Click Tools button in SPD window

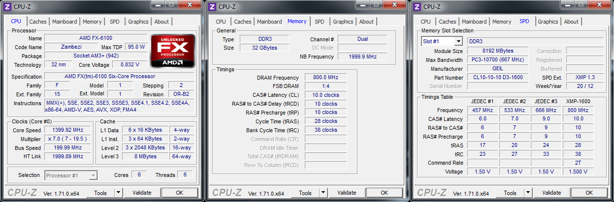510,193
